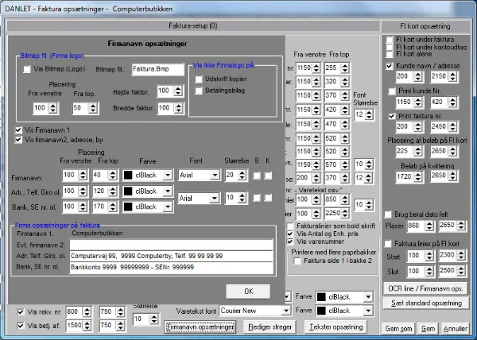Screen dimensions: 477x340
Task: Click Font Størrelse field 12
Action: (360, 115)
